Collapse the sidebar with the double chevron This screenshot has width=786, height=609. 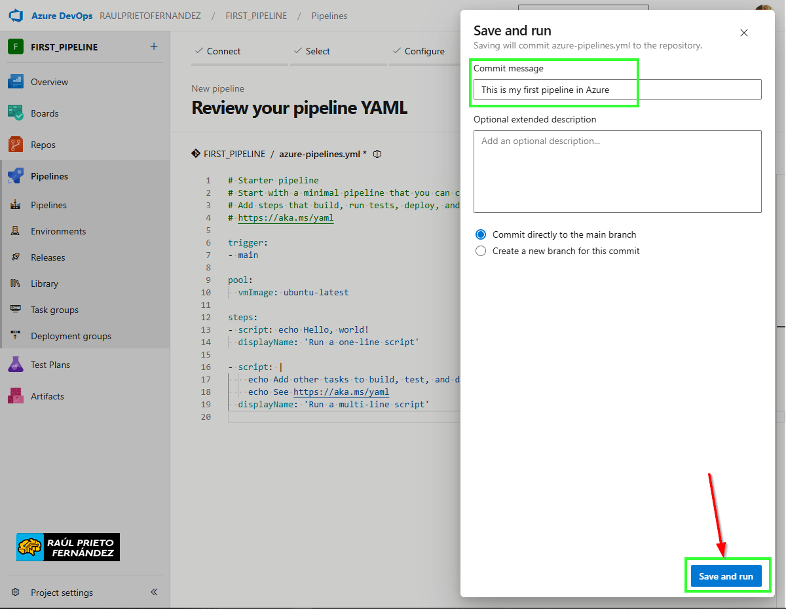pyautogui.click(x=154, y=592)
